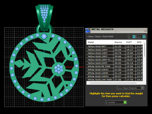Sort by the DWT column header
The height and width of the screenshot is (114, 152).
click(x=130, y=42)
